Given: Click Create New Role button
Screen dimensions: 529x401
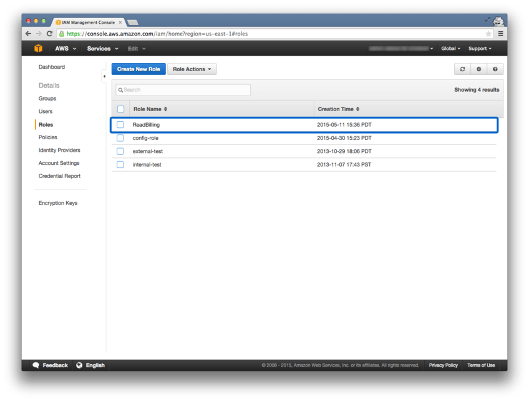Looking at the screenshot, I should pyautogui.click(x=138, y=69).
